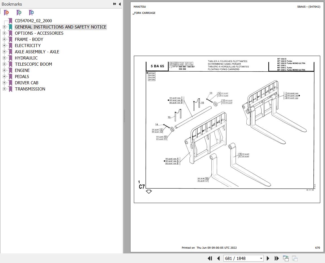
Task: Expand the DRIVER CAB bookmark node
Action: coord(4,83)
